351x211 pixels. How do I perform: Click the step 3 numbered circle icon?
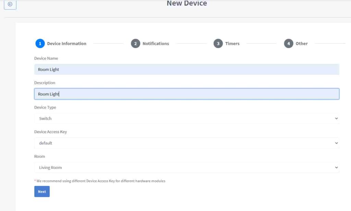click(218, 43)
